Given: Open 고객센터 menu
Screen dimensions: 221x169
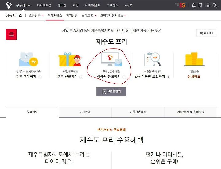Looking at the screenshot, I should pos(113,6).
